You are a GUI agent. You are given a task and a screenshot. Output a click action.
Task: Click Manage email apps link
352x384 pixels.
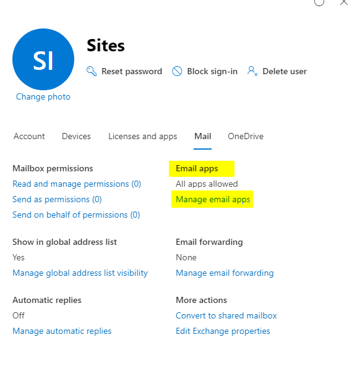coord(213,199)
